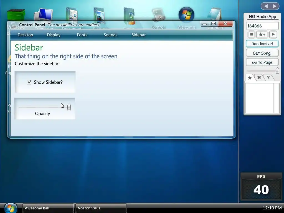Open the green Recycle Bin desktop icon

coord(16,15)
